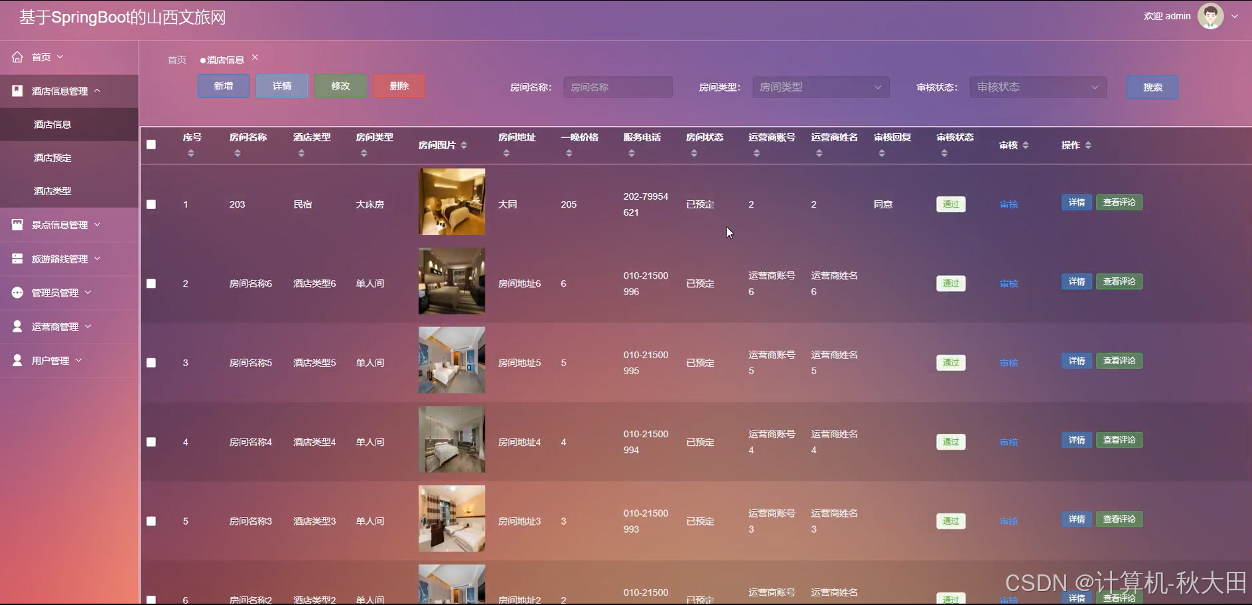
Task: Click 审核 link for room 203
Action: pyautogui.click(x=1009, y=204)
